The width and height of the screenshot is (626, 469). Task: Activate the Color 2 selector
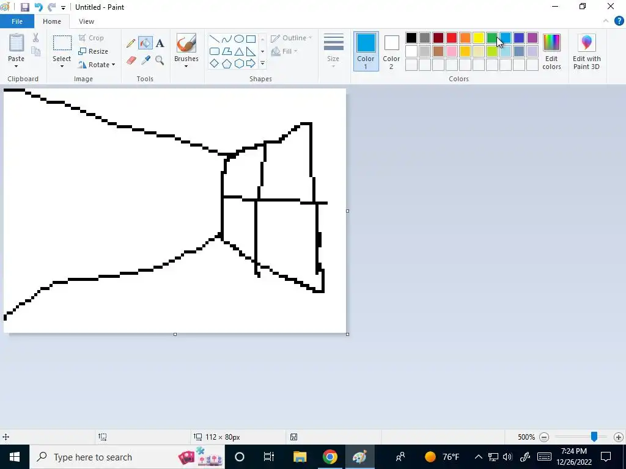click(391, 51)
